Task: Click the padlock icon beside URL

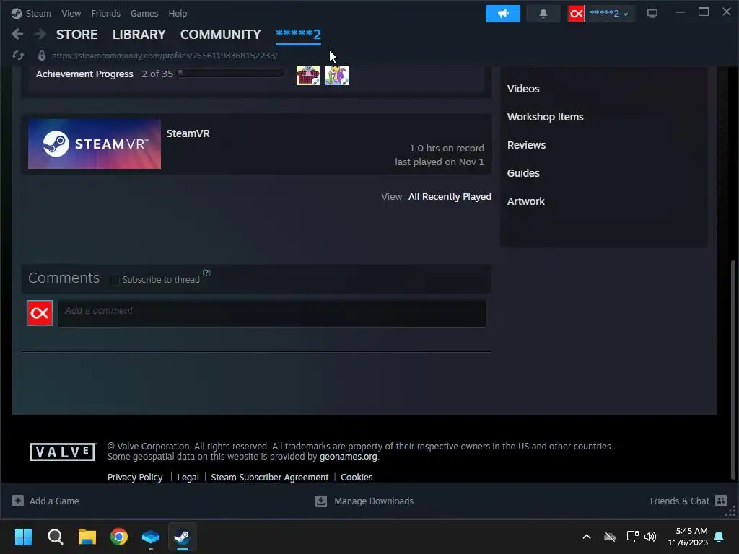Action: [x=41, y=56]
